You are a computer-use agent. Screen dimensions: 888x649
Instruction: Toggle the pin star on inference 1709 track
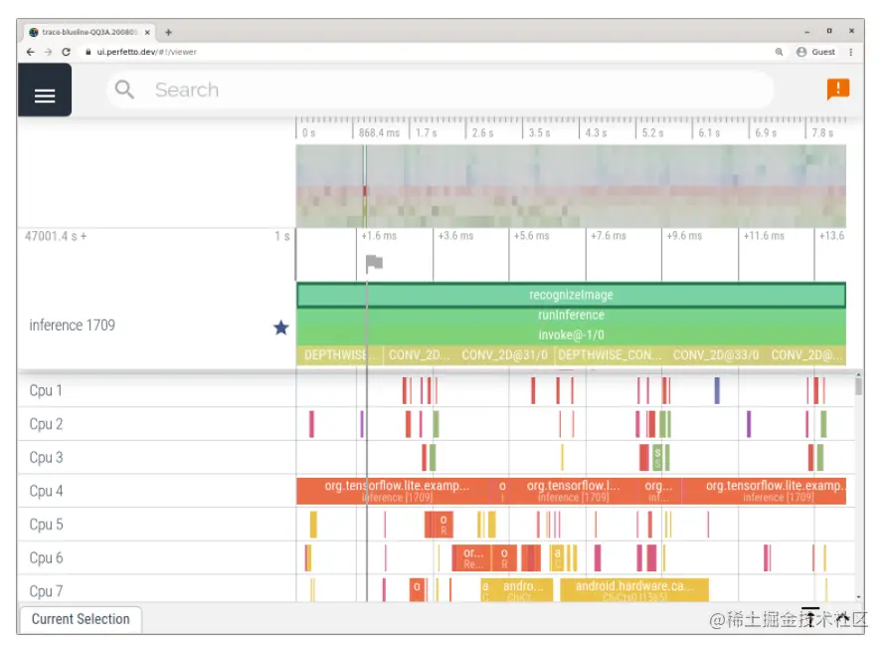[x=280, y=326]
